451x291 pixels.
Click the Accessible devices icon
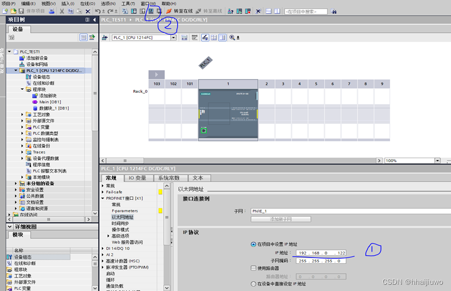230,11
